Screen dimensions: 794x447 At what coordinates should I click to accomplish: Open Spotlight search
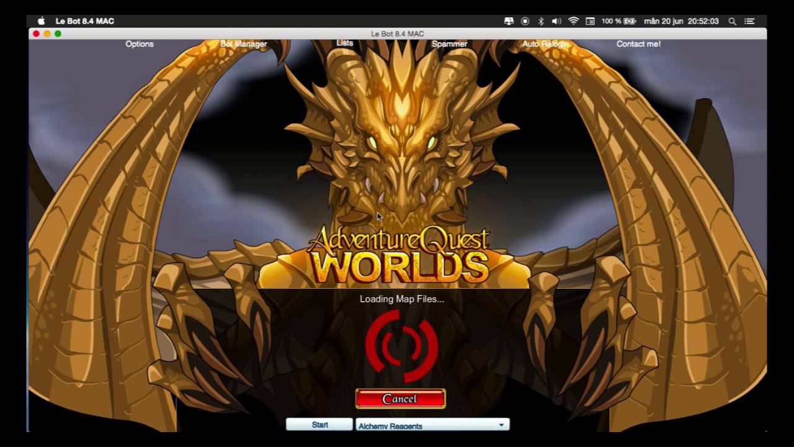pos(732,21)
